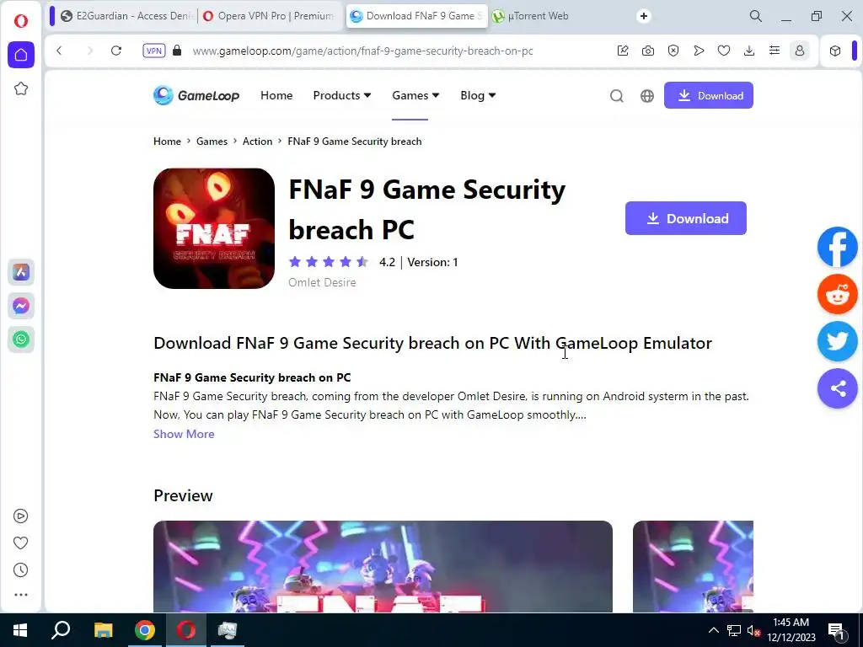Click the large Download button beside title
This screenshot has height=647, width=863.
tap(685, 218)
